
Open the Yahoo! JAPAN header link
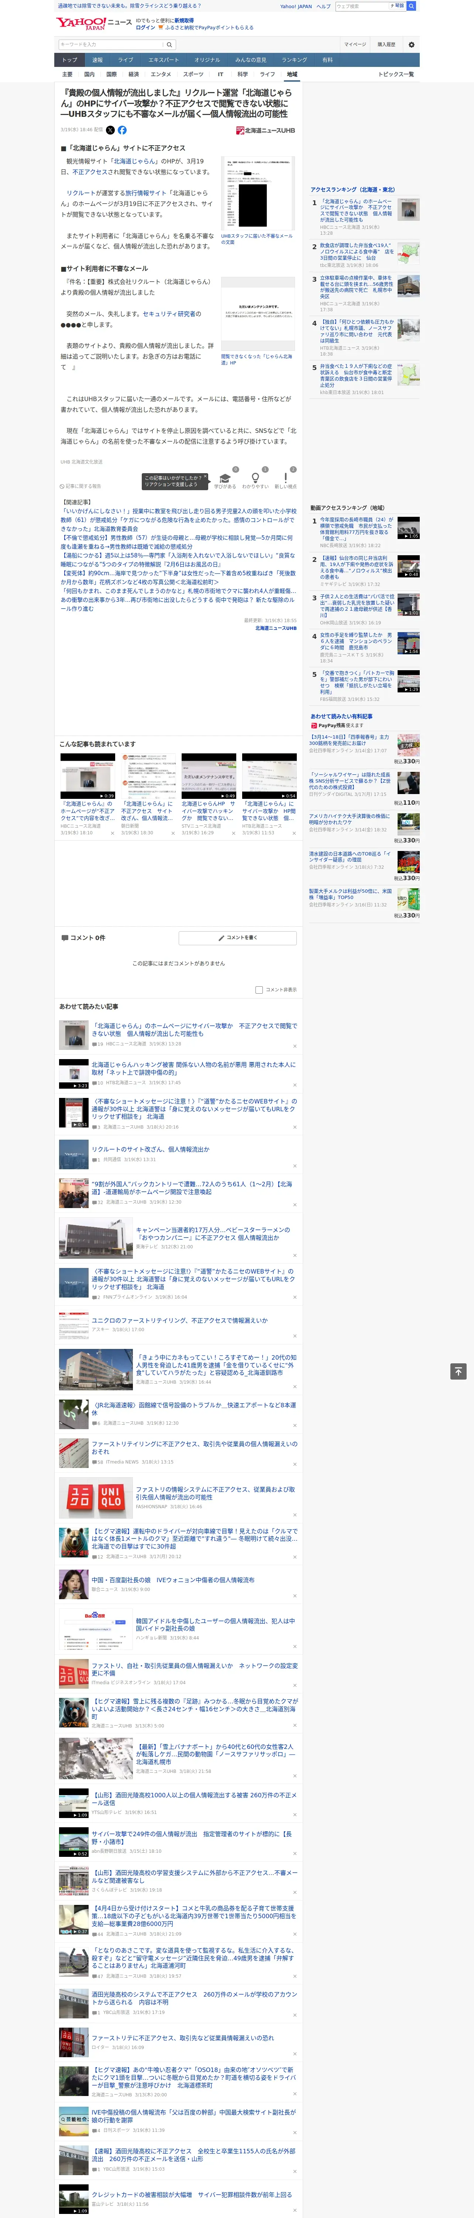tap(296, 6)
